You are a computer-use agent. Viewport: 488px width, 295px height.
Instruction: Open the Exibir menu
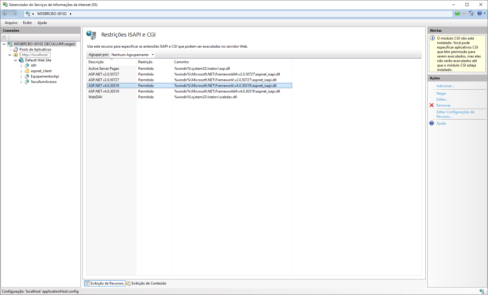pyautogui.click(x=27, y=23)
